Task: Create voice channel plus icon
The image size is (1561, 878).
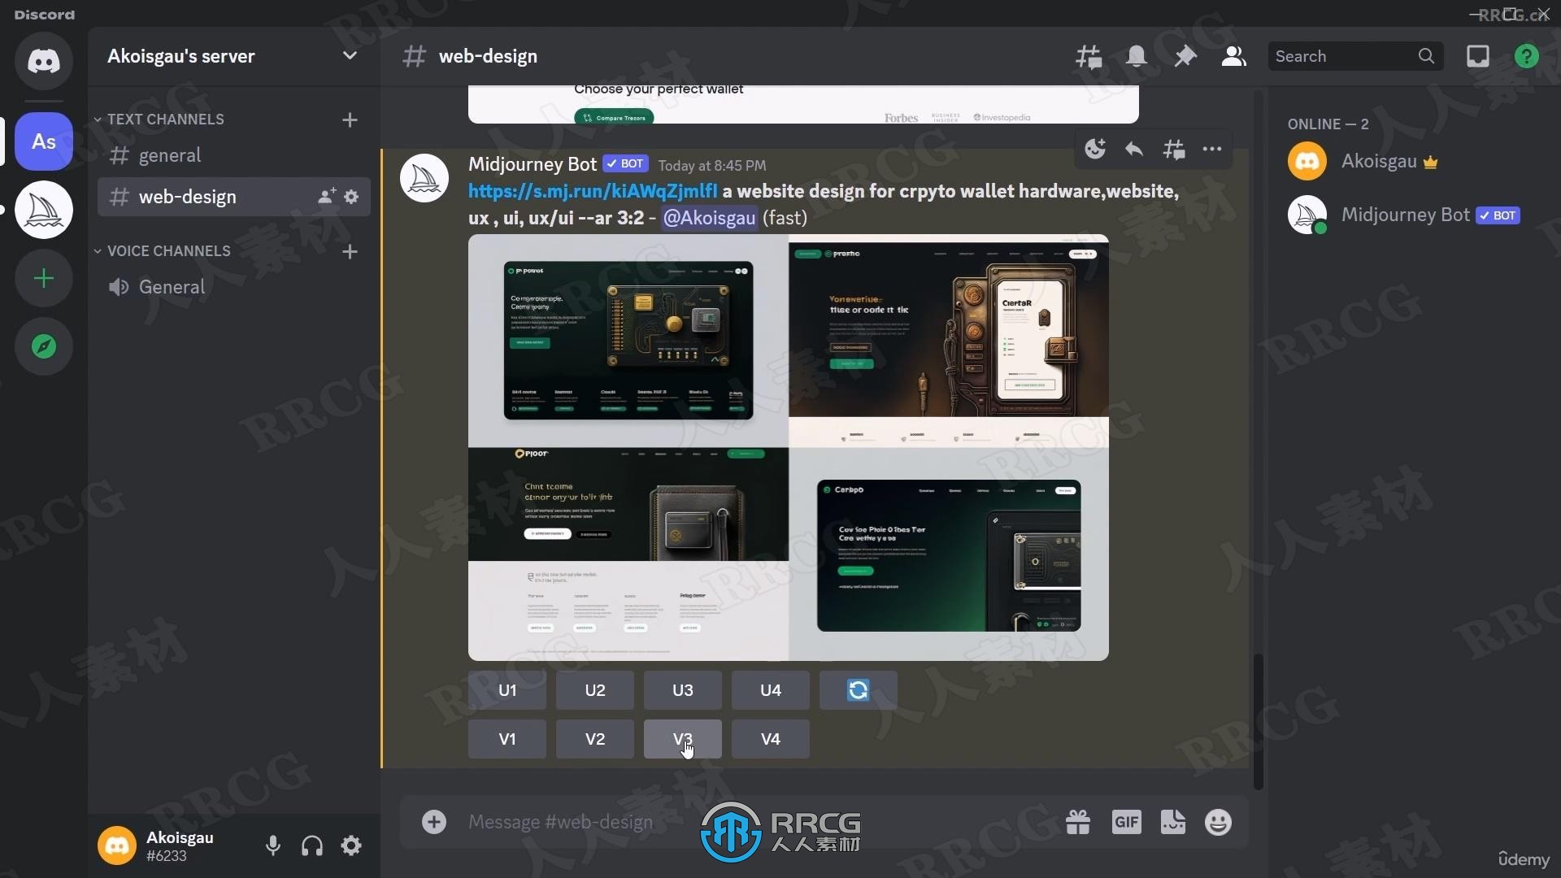Action: pyautogui.click(x=350, y=251)
